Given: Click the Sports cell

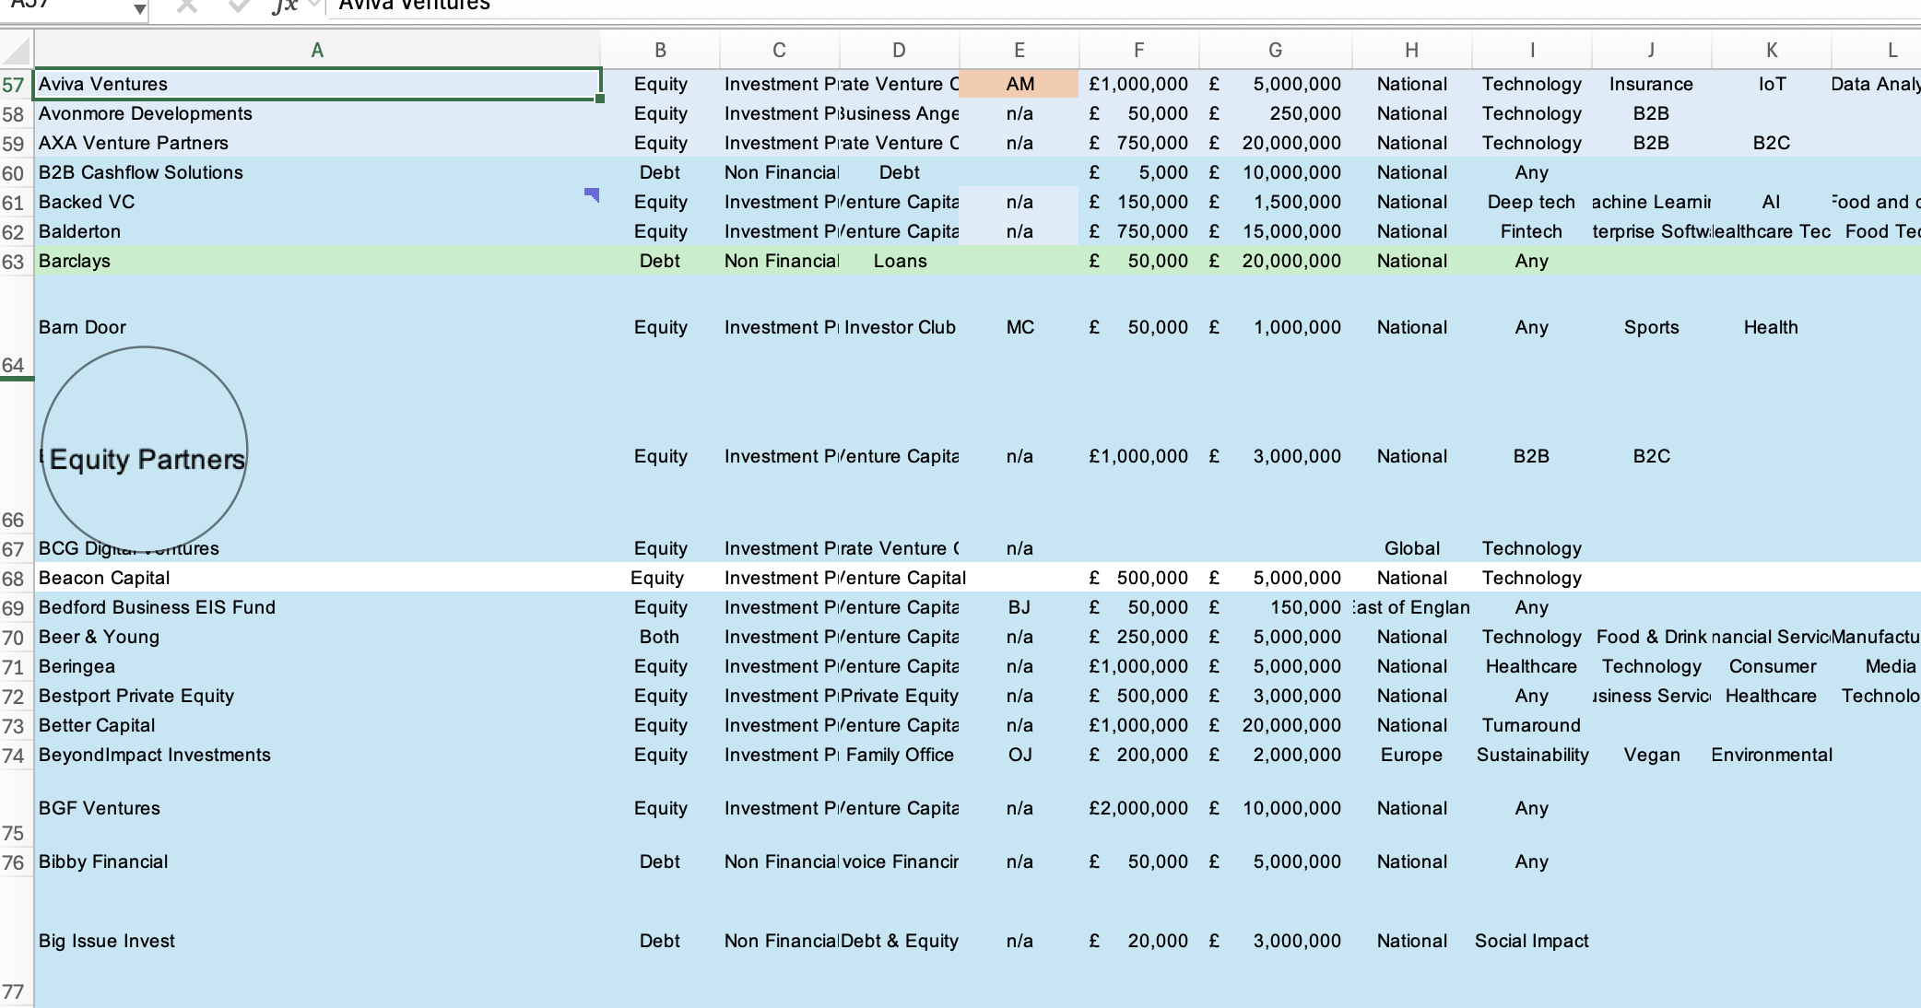Looking at the screenshot, I should pos(1652,327).
